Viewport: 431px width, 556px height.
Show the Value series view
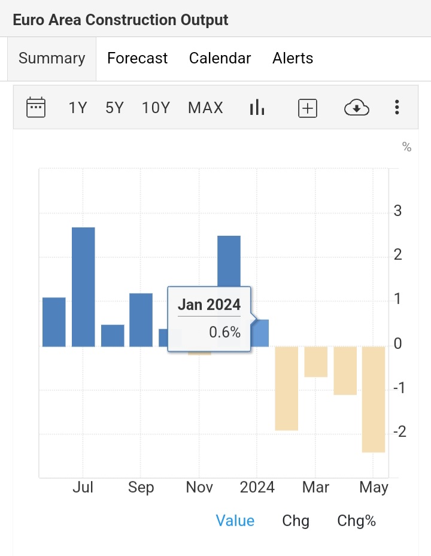click(235, 521)
